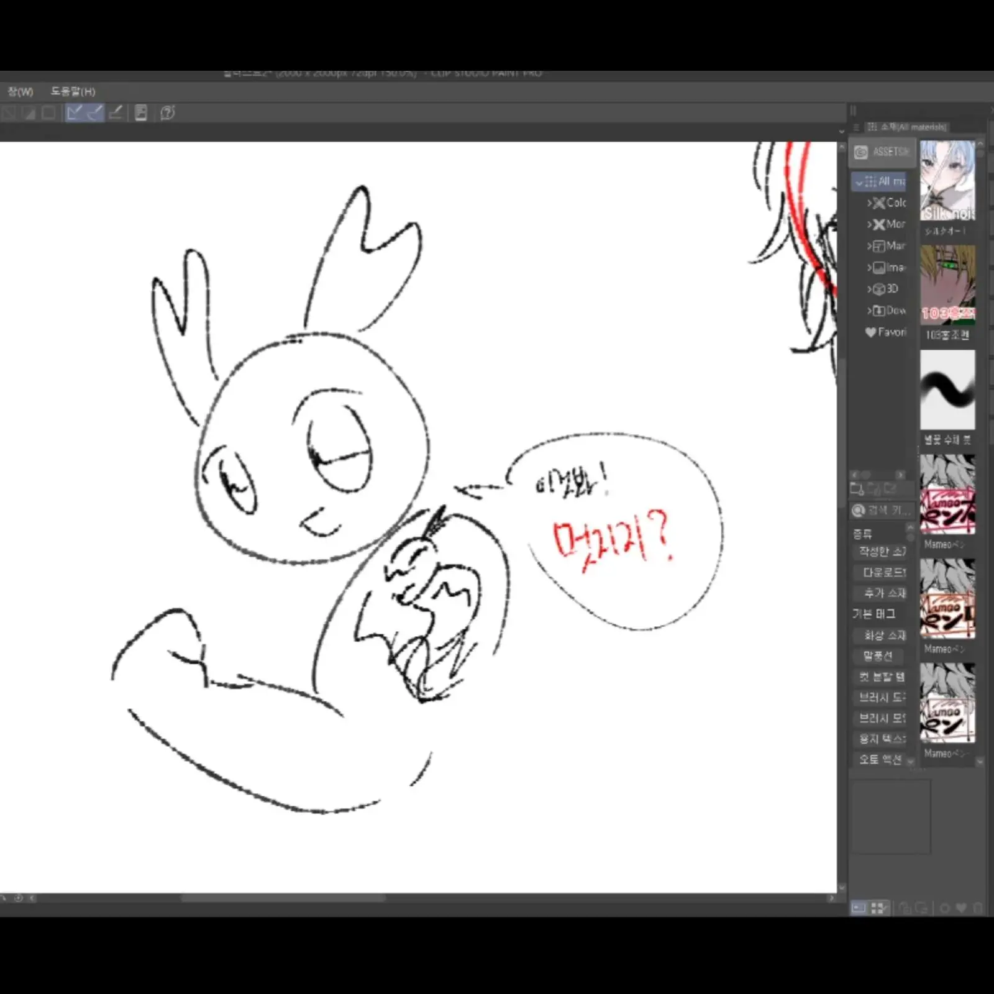Open Clip Studio tablet settings icon
The width and height of the screenshot is (994, 994).
tap(141, 112)
